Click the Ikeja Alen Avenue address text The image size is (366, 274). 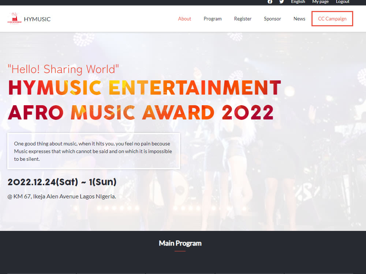pos(61,197)
